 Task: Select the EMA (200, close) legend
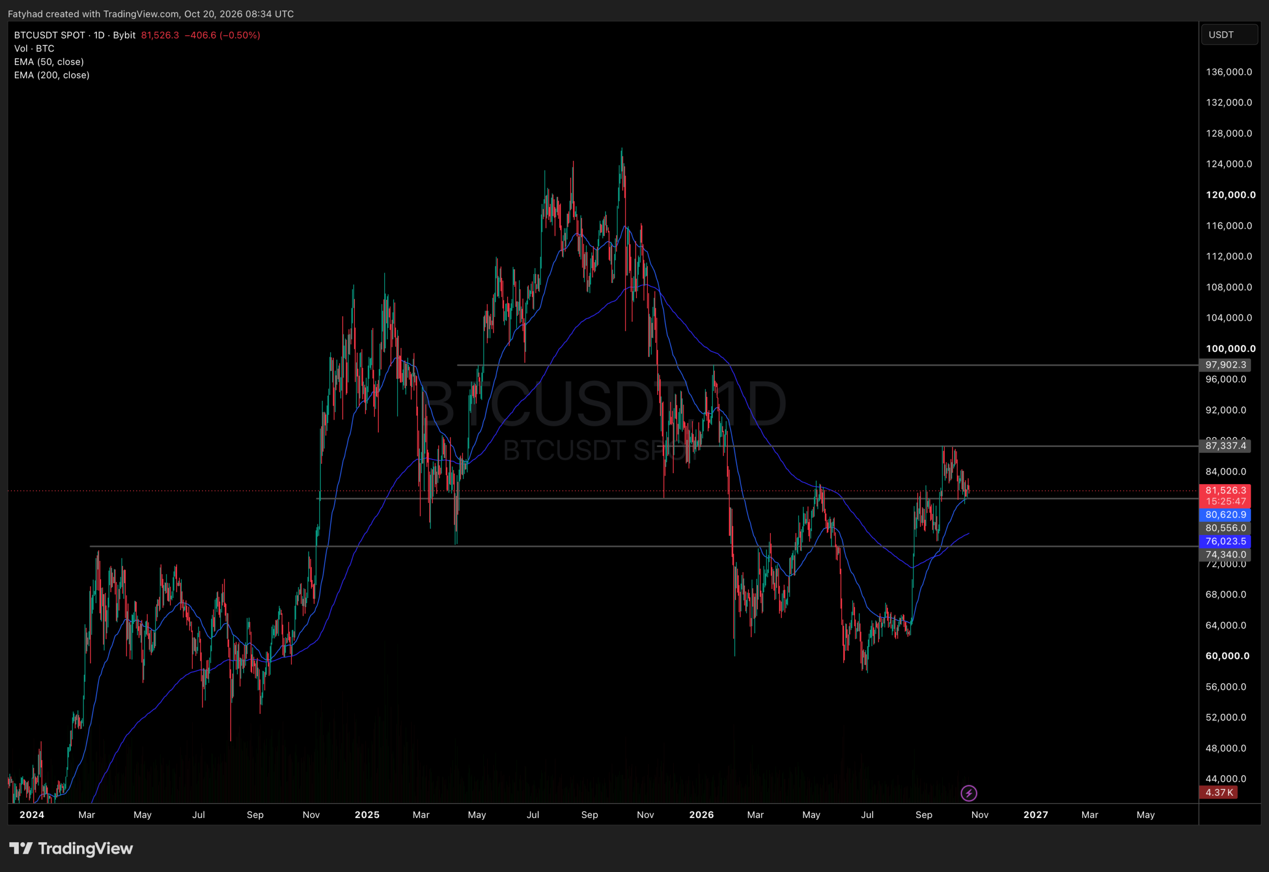(52, 75)
